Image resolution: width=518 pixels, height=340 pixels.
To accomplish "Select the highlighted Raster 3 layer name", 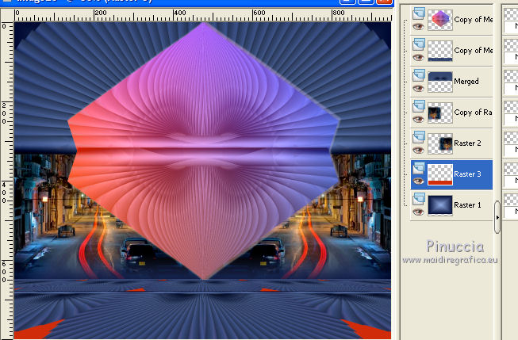I will pos(467,174).
